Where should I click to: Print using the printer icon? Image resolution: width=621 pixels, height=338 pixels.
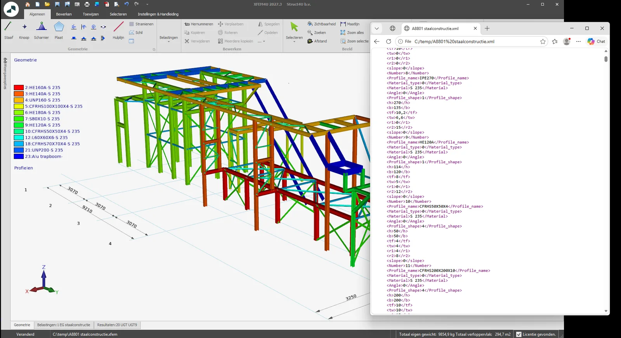click(87, 4)
